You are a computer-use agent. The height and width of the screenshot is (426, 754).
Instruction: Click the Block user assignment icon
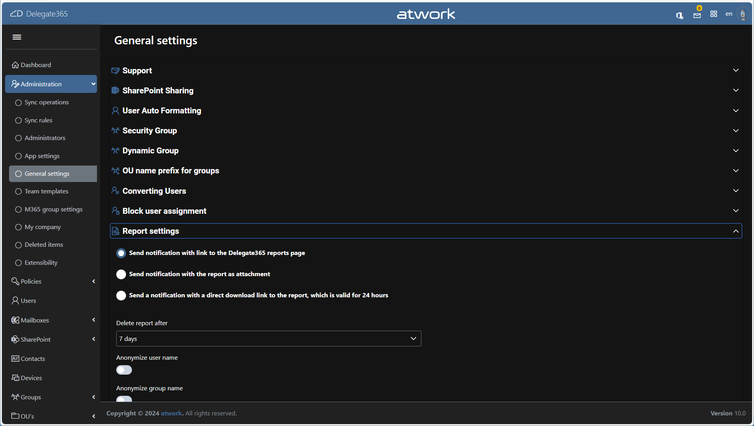pyautogui.click(x=115, y=211)
